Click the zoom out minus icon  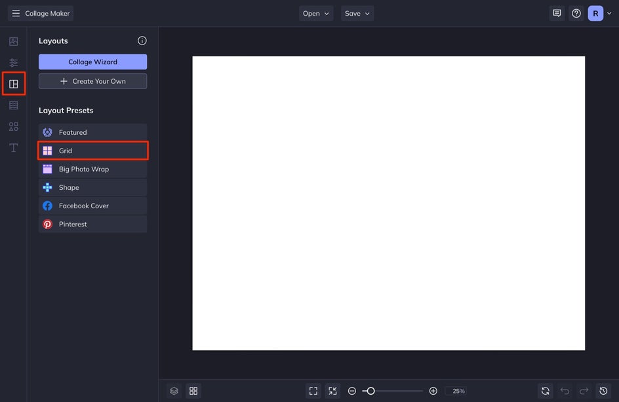tap(352, 391)
